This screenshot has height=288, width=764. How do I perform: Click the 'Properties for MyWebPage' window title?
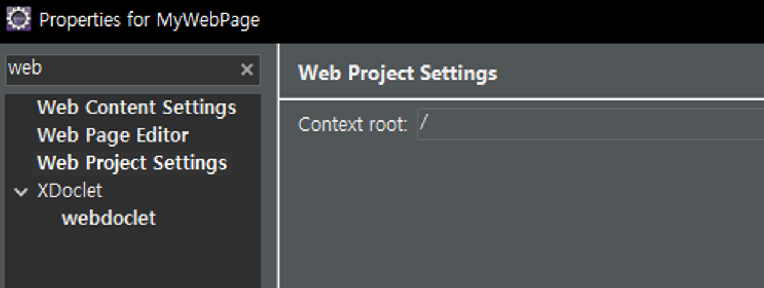(x=149, y=20)
